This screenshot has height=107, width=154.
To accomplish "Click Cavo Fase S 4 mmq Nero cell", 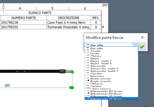I will point(69,23).
